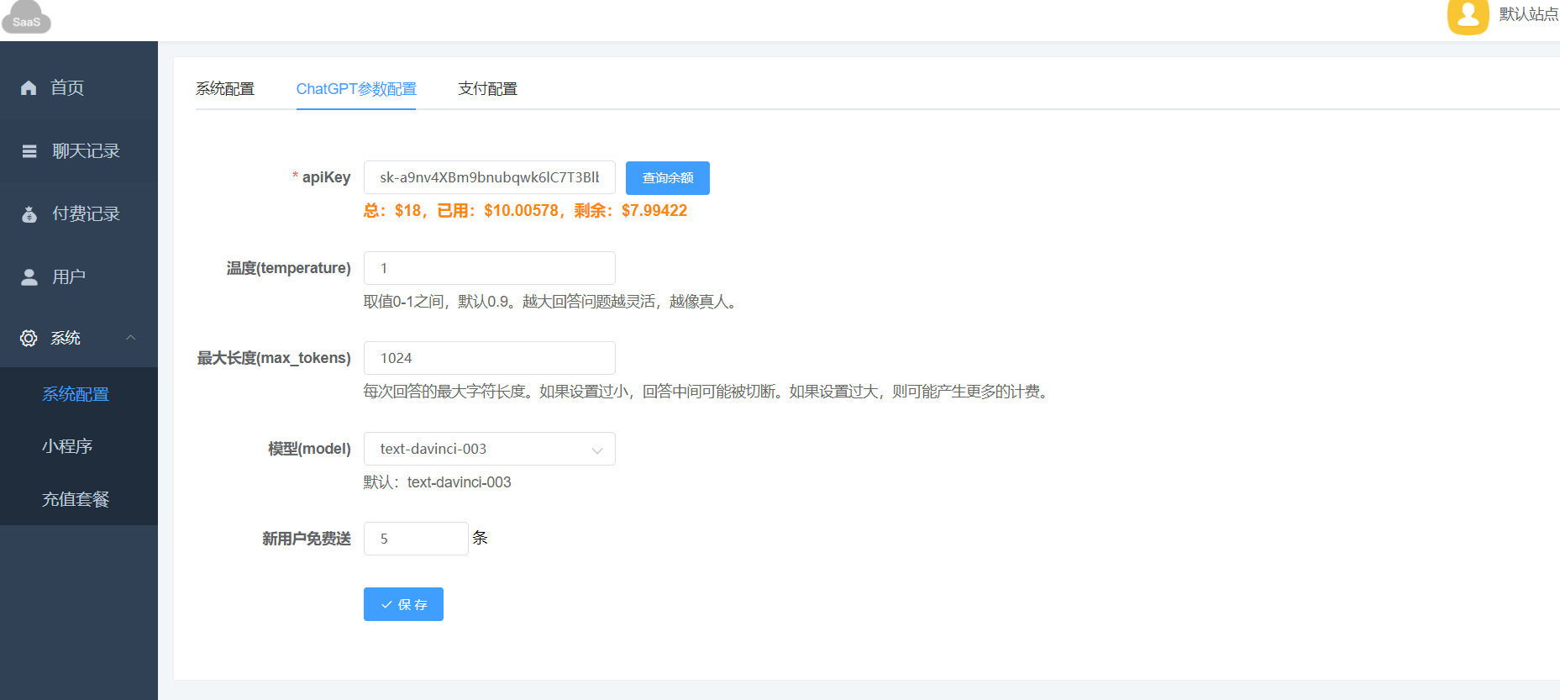Go to 付费记录 page
This screenshot has height=700, width=1560.
(79, 214)
